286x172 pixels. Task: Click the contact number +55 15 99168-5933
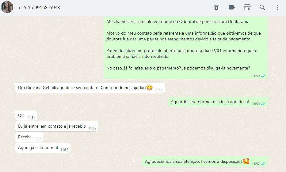click(x=39, y=7)
